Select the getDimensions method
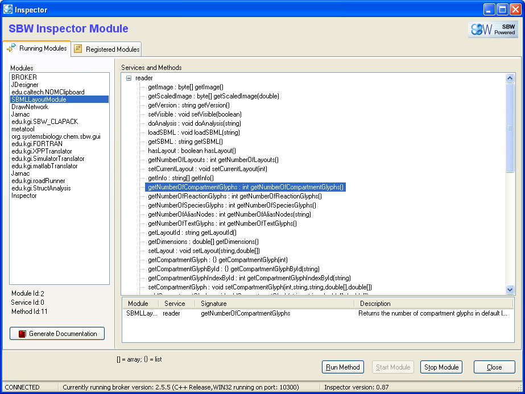 click(x=203, y=242)
